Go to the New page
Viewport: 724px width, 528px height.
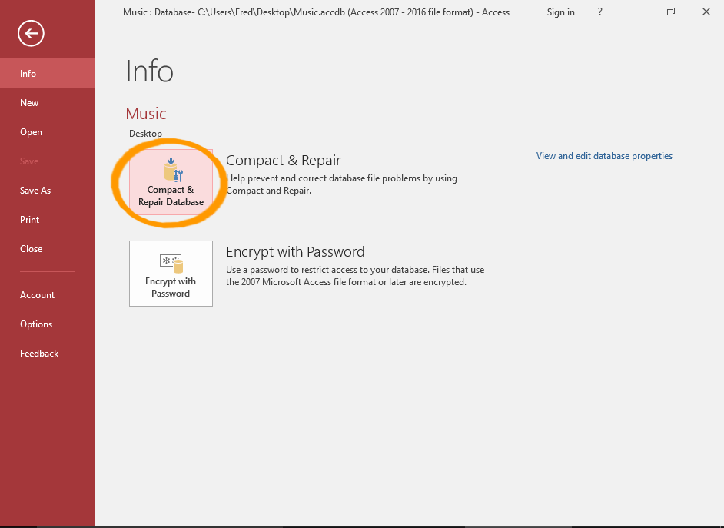[29, 103]
